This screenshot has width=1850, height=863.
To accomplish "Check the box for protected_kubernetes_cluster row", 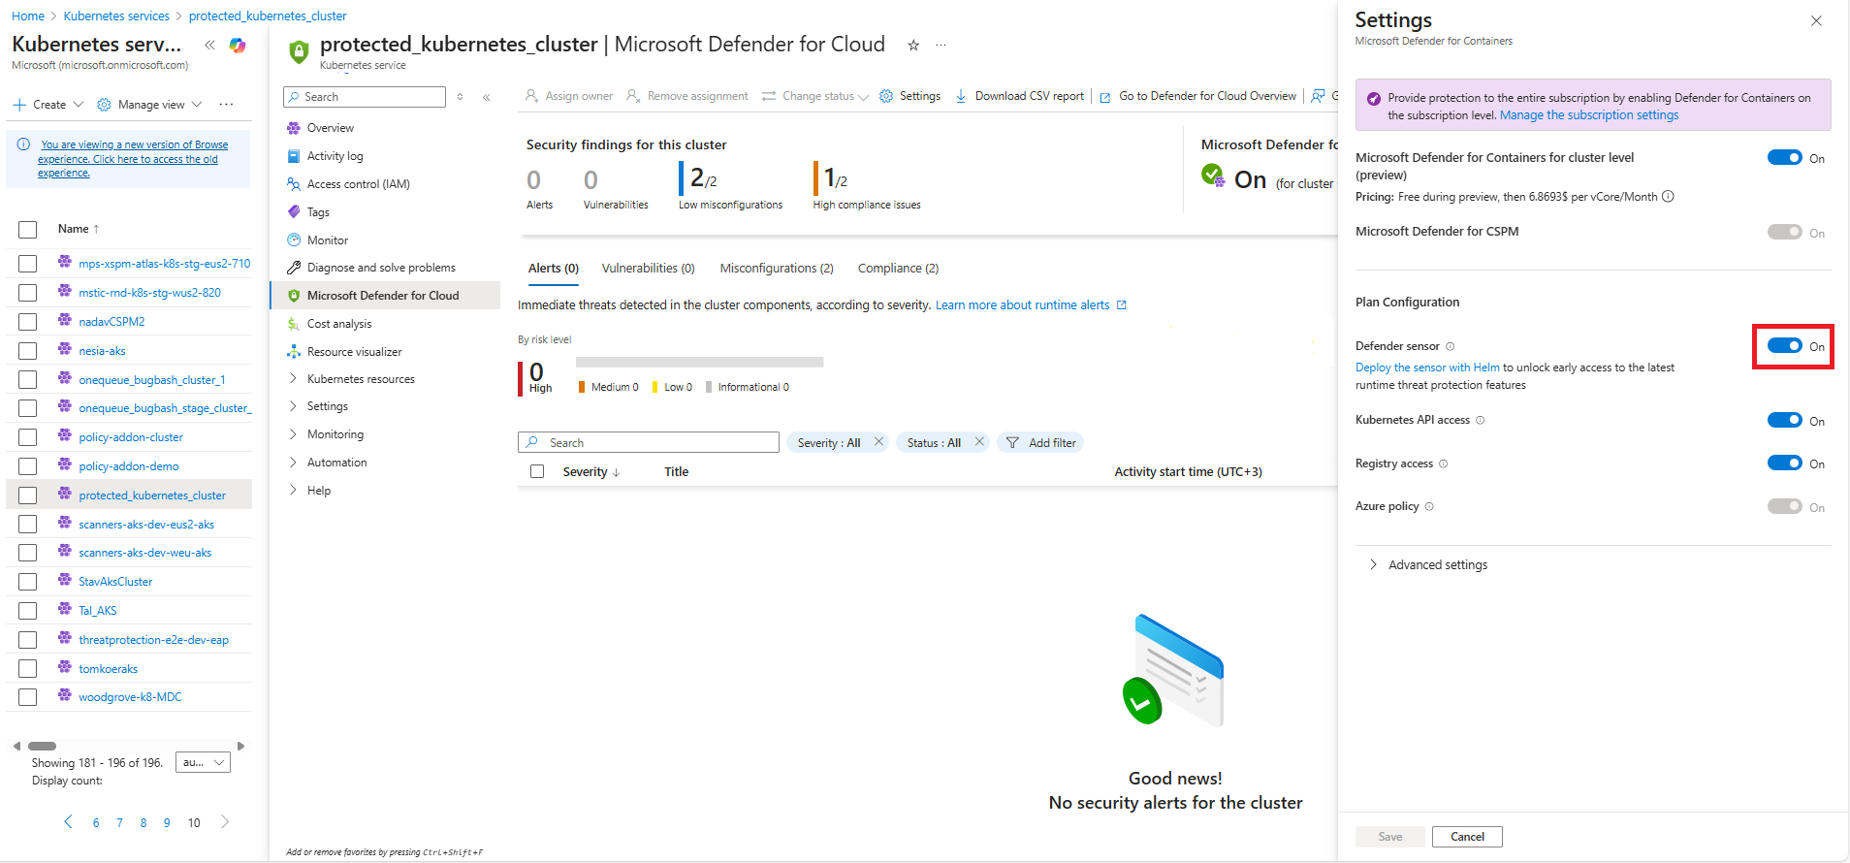I will [x=27, y=495].
